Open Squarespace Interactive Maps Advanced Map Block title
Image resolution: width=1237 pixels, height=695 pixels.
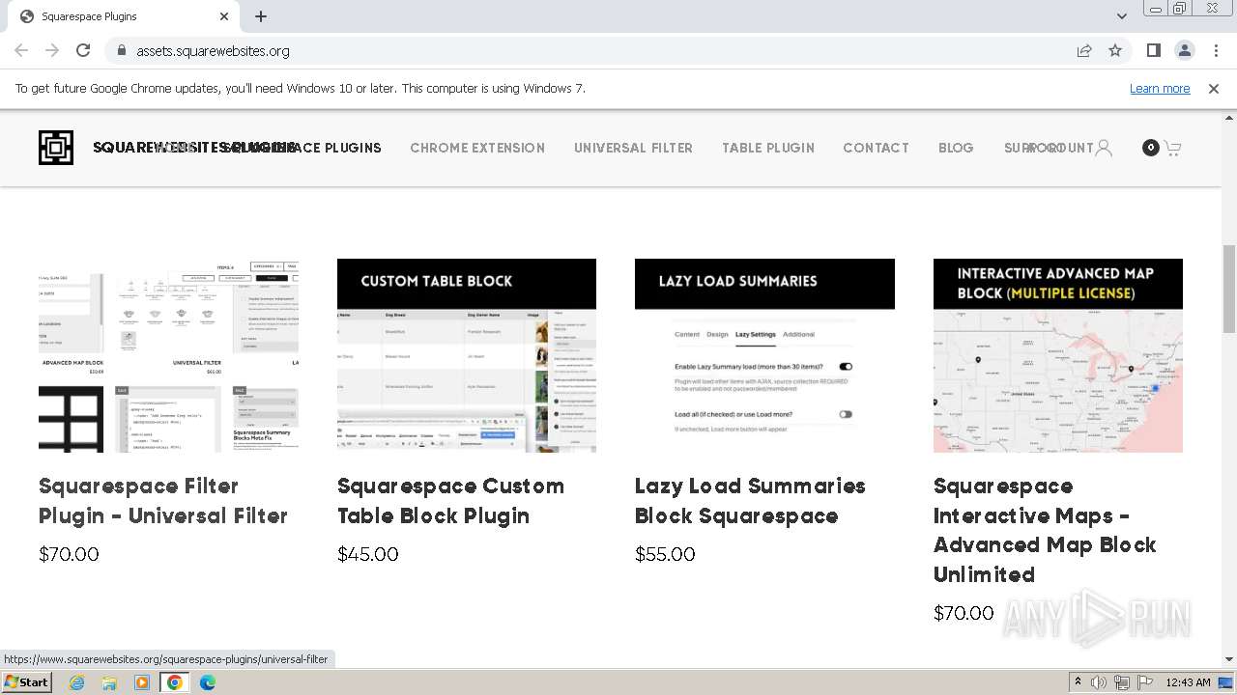[x=1045, y=530]
